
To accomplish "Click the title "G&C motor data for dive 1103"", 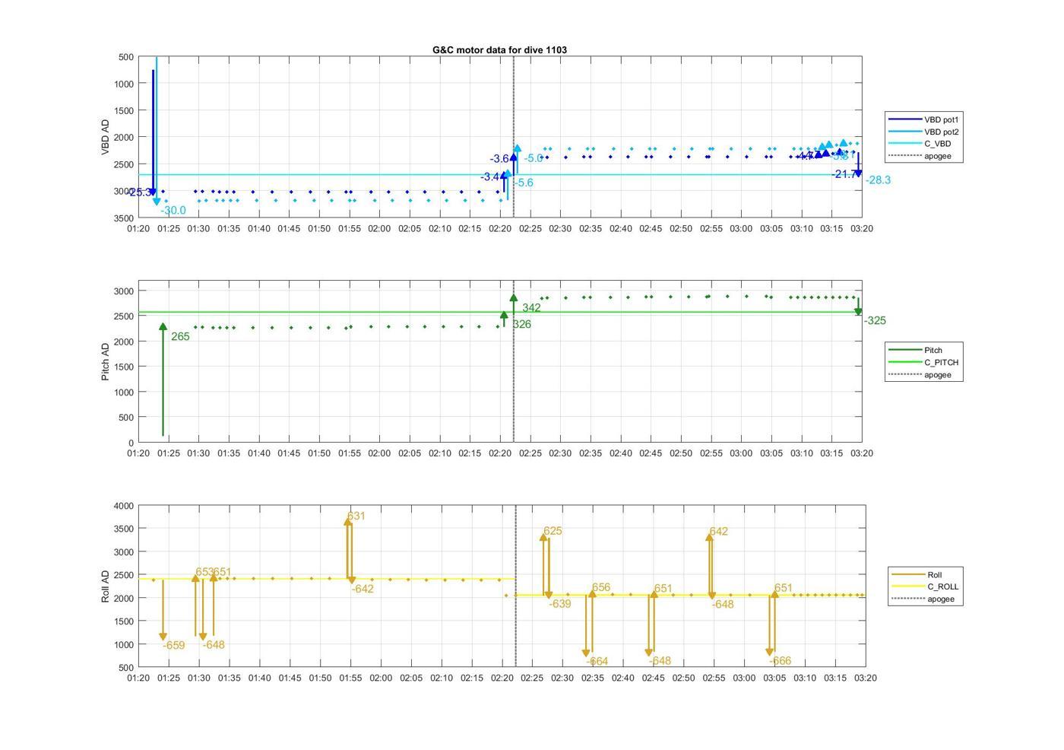I will (x=499, y=50).
